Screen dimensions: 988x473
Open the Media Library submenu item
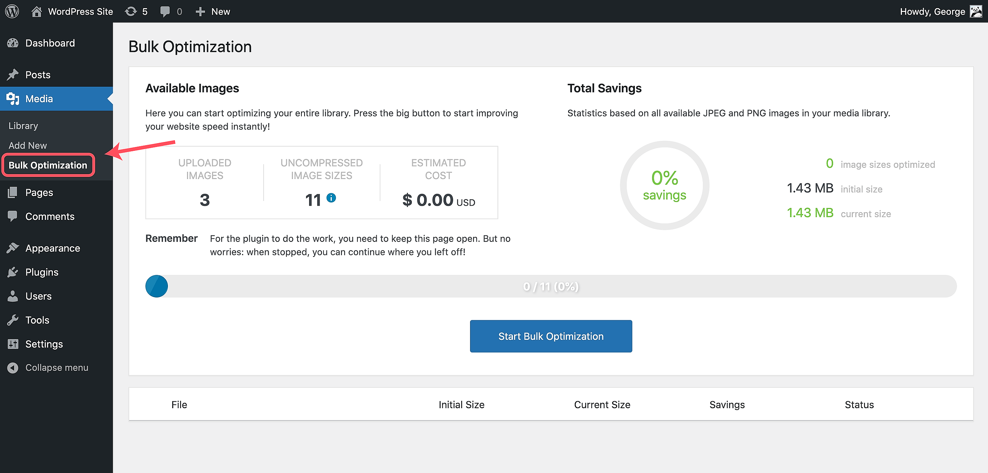click(23, 126)
